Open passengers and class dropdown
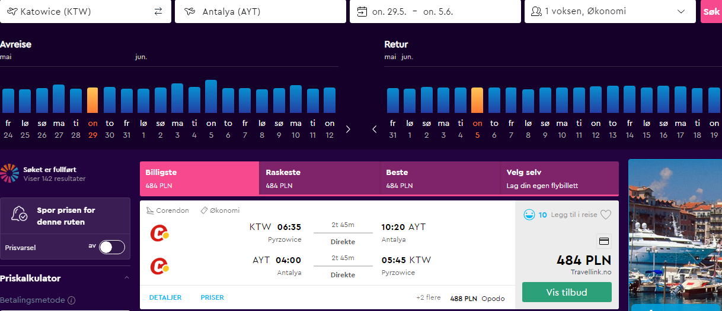The image size is (722, 311). (610, 11)
